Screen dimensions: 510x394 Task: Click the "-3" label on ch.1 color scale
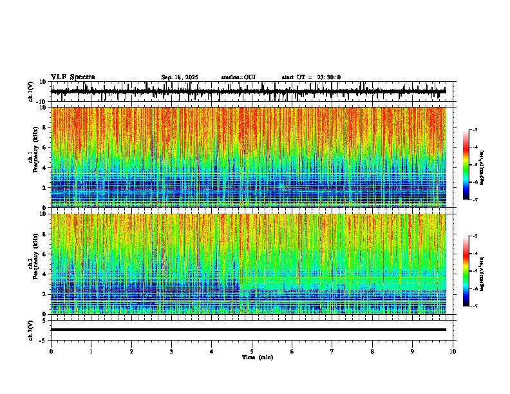pyautogui.click(x=475, y=129)
